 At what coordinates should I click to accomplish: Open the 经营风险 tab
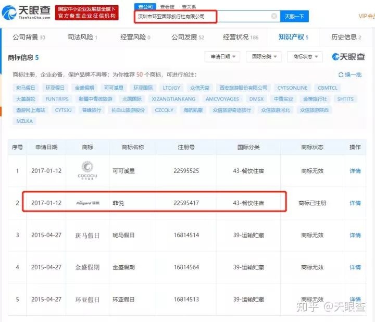tap(135, 38)
